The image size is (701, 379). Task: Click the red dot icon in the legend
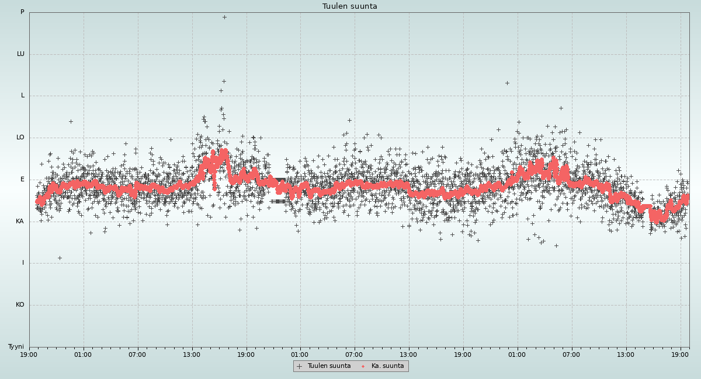coord(363,366)
